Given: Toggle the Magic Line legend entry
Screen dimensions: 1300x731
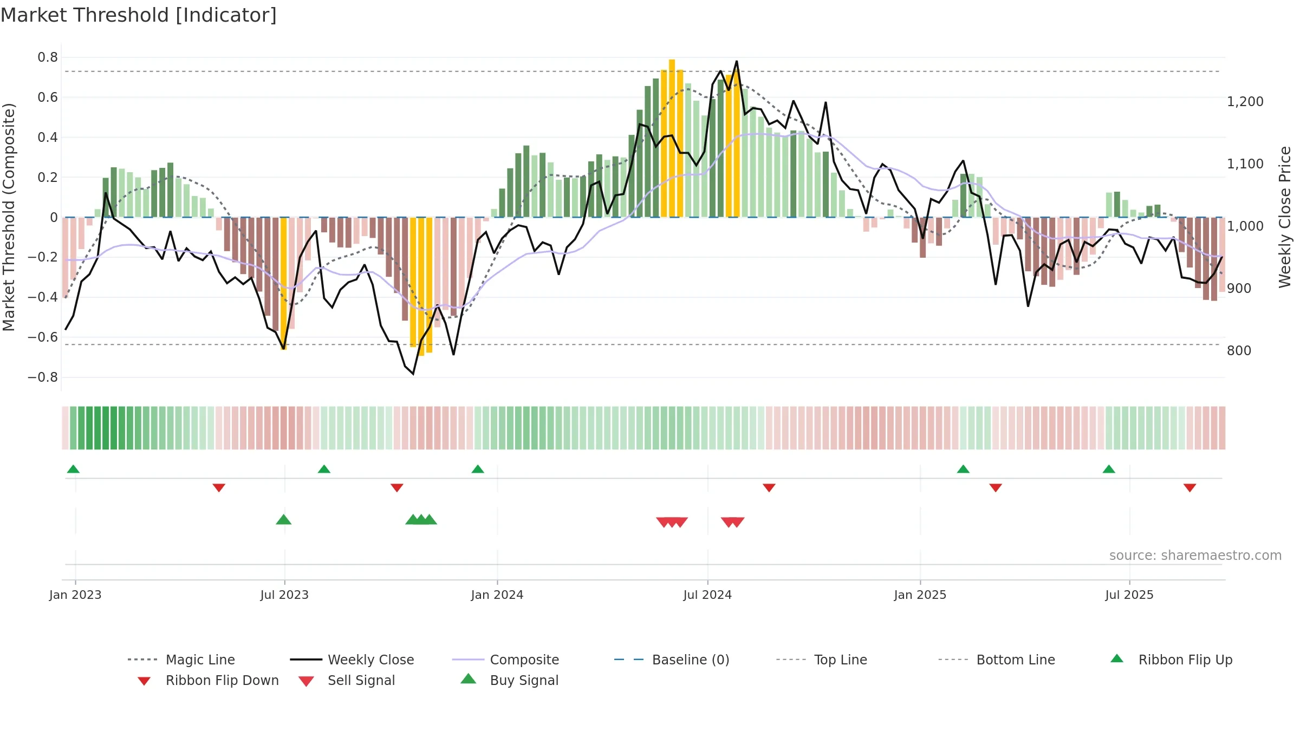Looking at the screenshot, I should click(181, 660).
